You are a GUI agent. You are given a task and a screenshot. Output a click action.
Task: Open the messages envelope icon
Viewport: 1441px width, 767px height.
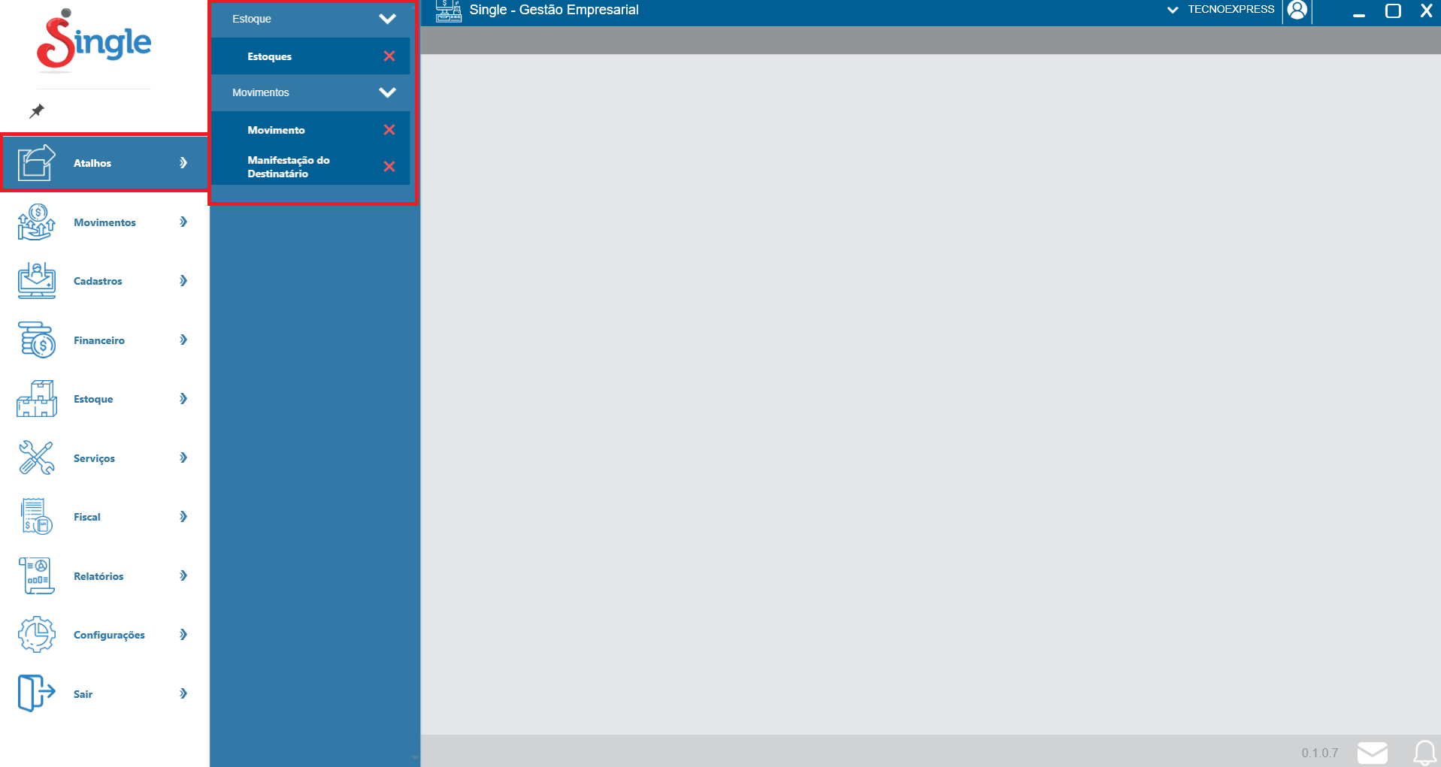click(1372, 752)
